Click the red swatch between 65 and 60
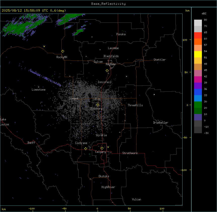 click(x=198, y=36)
